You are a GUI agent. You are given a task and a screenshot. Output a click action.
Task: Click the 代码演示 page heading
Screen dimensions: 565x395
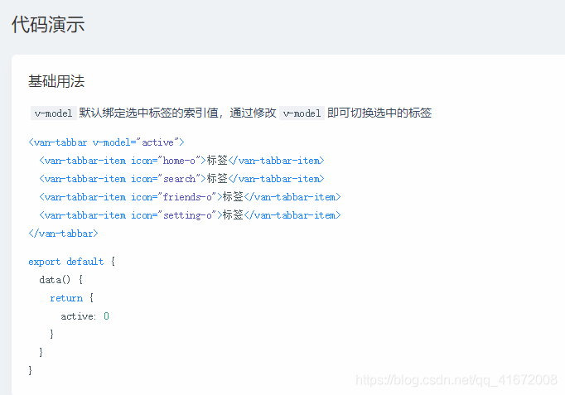[x=48, y=25]
